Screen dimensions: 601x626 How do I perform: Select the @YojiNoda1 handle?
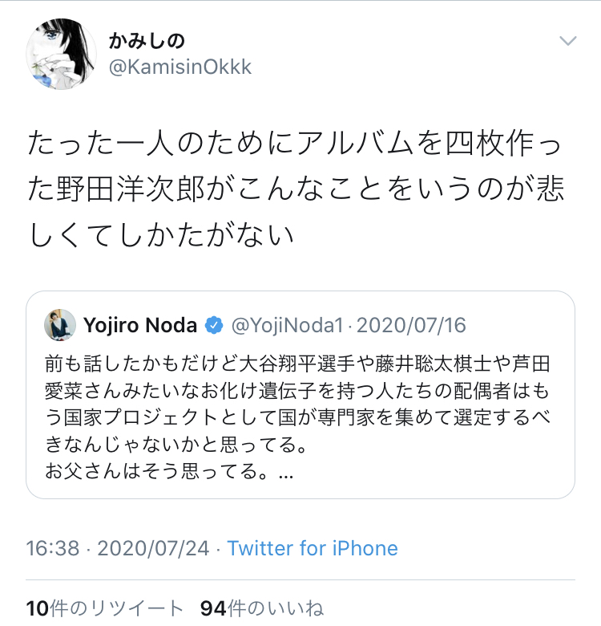[x=287, y=325]
